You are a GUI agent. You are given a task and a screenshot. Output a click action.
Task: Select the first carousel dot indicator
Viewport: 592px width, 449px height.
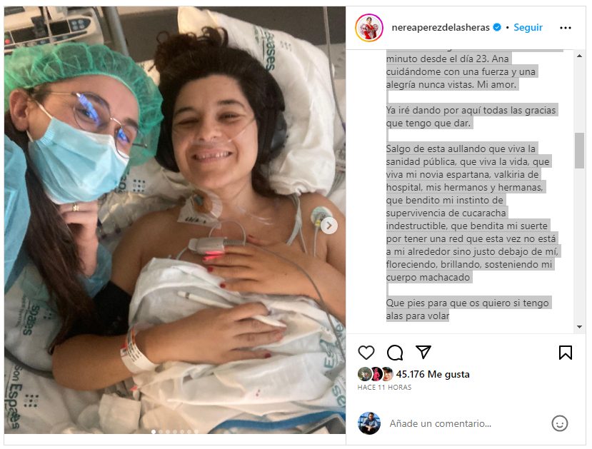[x=154, y=432]
